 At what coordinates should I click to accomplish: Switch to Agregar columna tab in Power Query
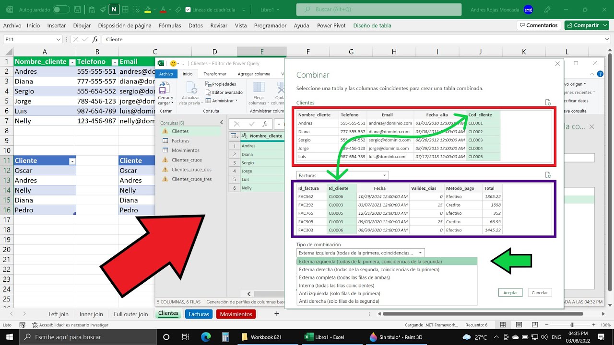coord(254,74)
